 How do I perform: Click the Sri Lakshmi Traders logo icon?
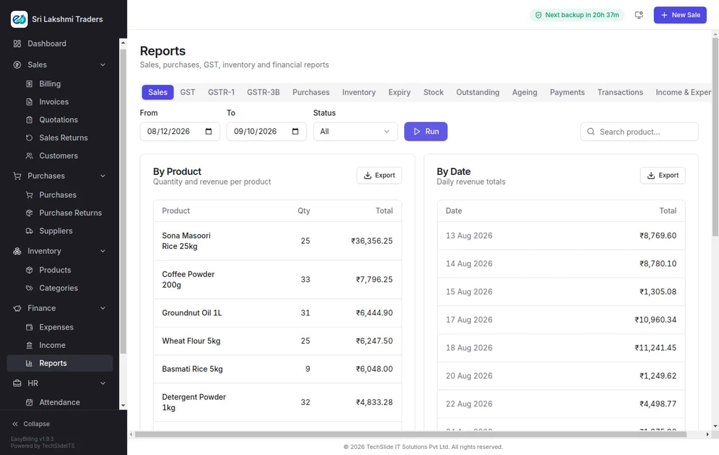tap(19, 19)
